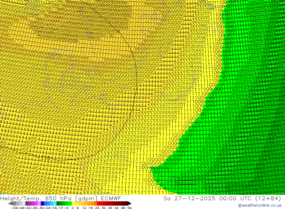285x209 pixels.
Task: Click the -6 label on the color scale
Action: coord(66,208)
